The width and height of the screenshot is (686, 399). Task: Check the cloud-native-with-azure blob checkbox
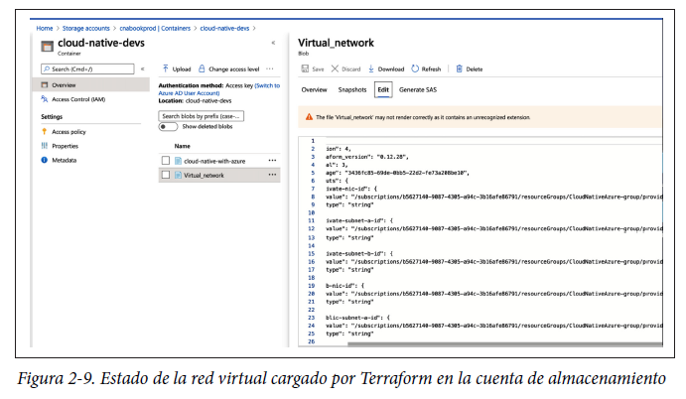point(166,161)
